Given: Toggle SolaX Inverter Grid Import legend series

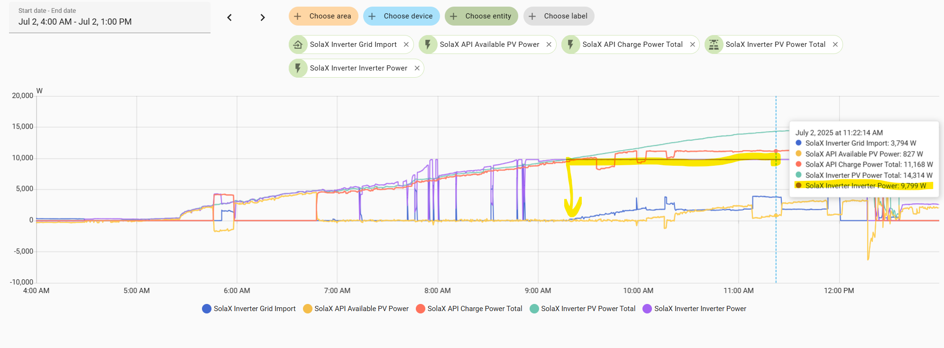Looking at the screenshot, I should point(249,309).
